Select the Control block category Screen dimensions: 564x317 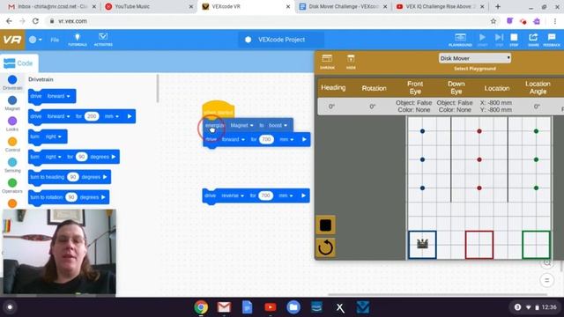[12, 144]
